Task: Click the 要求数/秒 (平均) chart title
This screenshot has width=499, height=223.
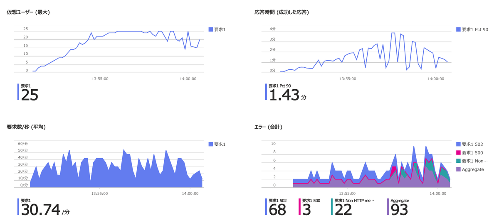Action: (x=26, y=127)
